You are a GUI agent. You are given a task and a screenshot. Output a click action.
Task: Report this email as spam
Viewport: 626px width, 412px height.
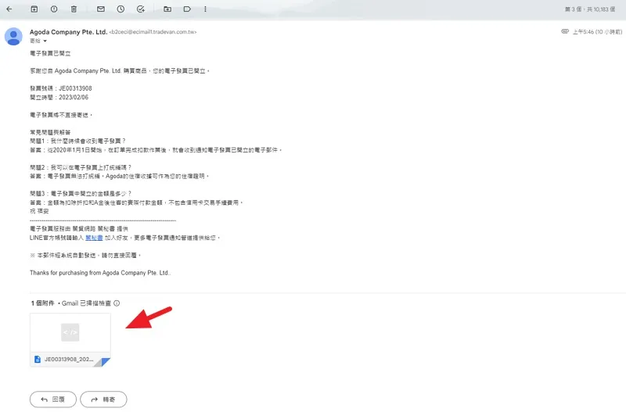(54, 9)
